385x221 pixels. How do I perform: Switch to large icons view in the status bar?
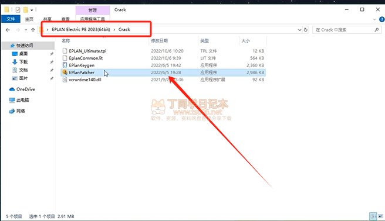pyautogui.click(x=380, y=216)
